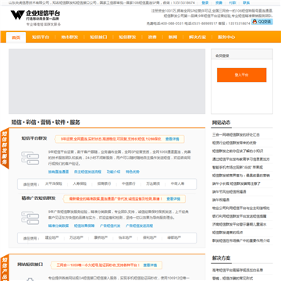Open the 精准广告短信群发 heading

pos(38,198)
